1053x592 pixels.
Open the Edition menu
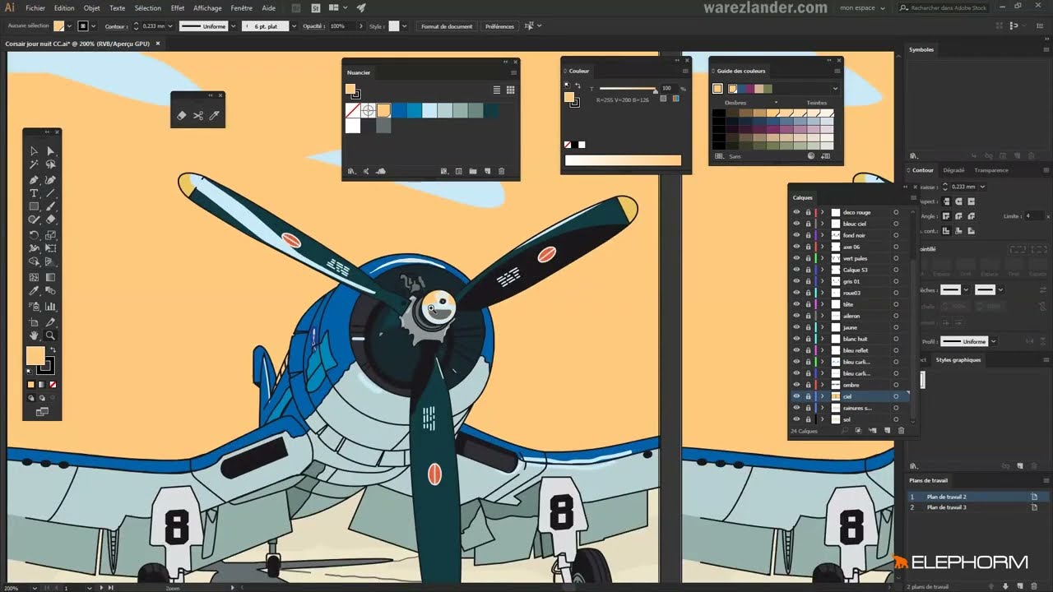click(64, 8)
